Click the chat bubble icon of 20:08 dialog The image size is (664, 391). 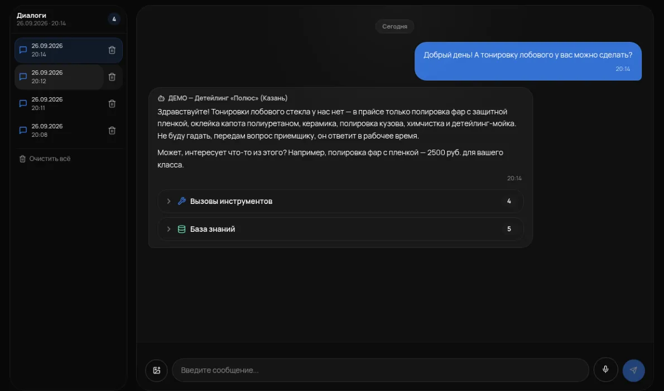[x=23, y=130]
